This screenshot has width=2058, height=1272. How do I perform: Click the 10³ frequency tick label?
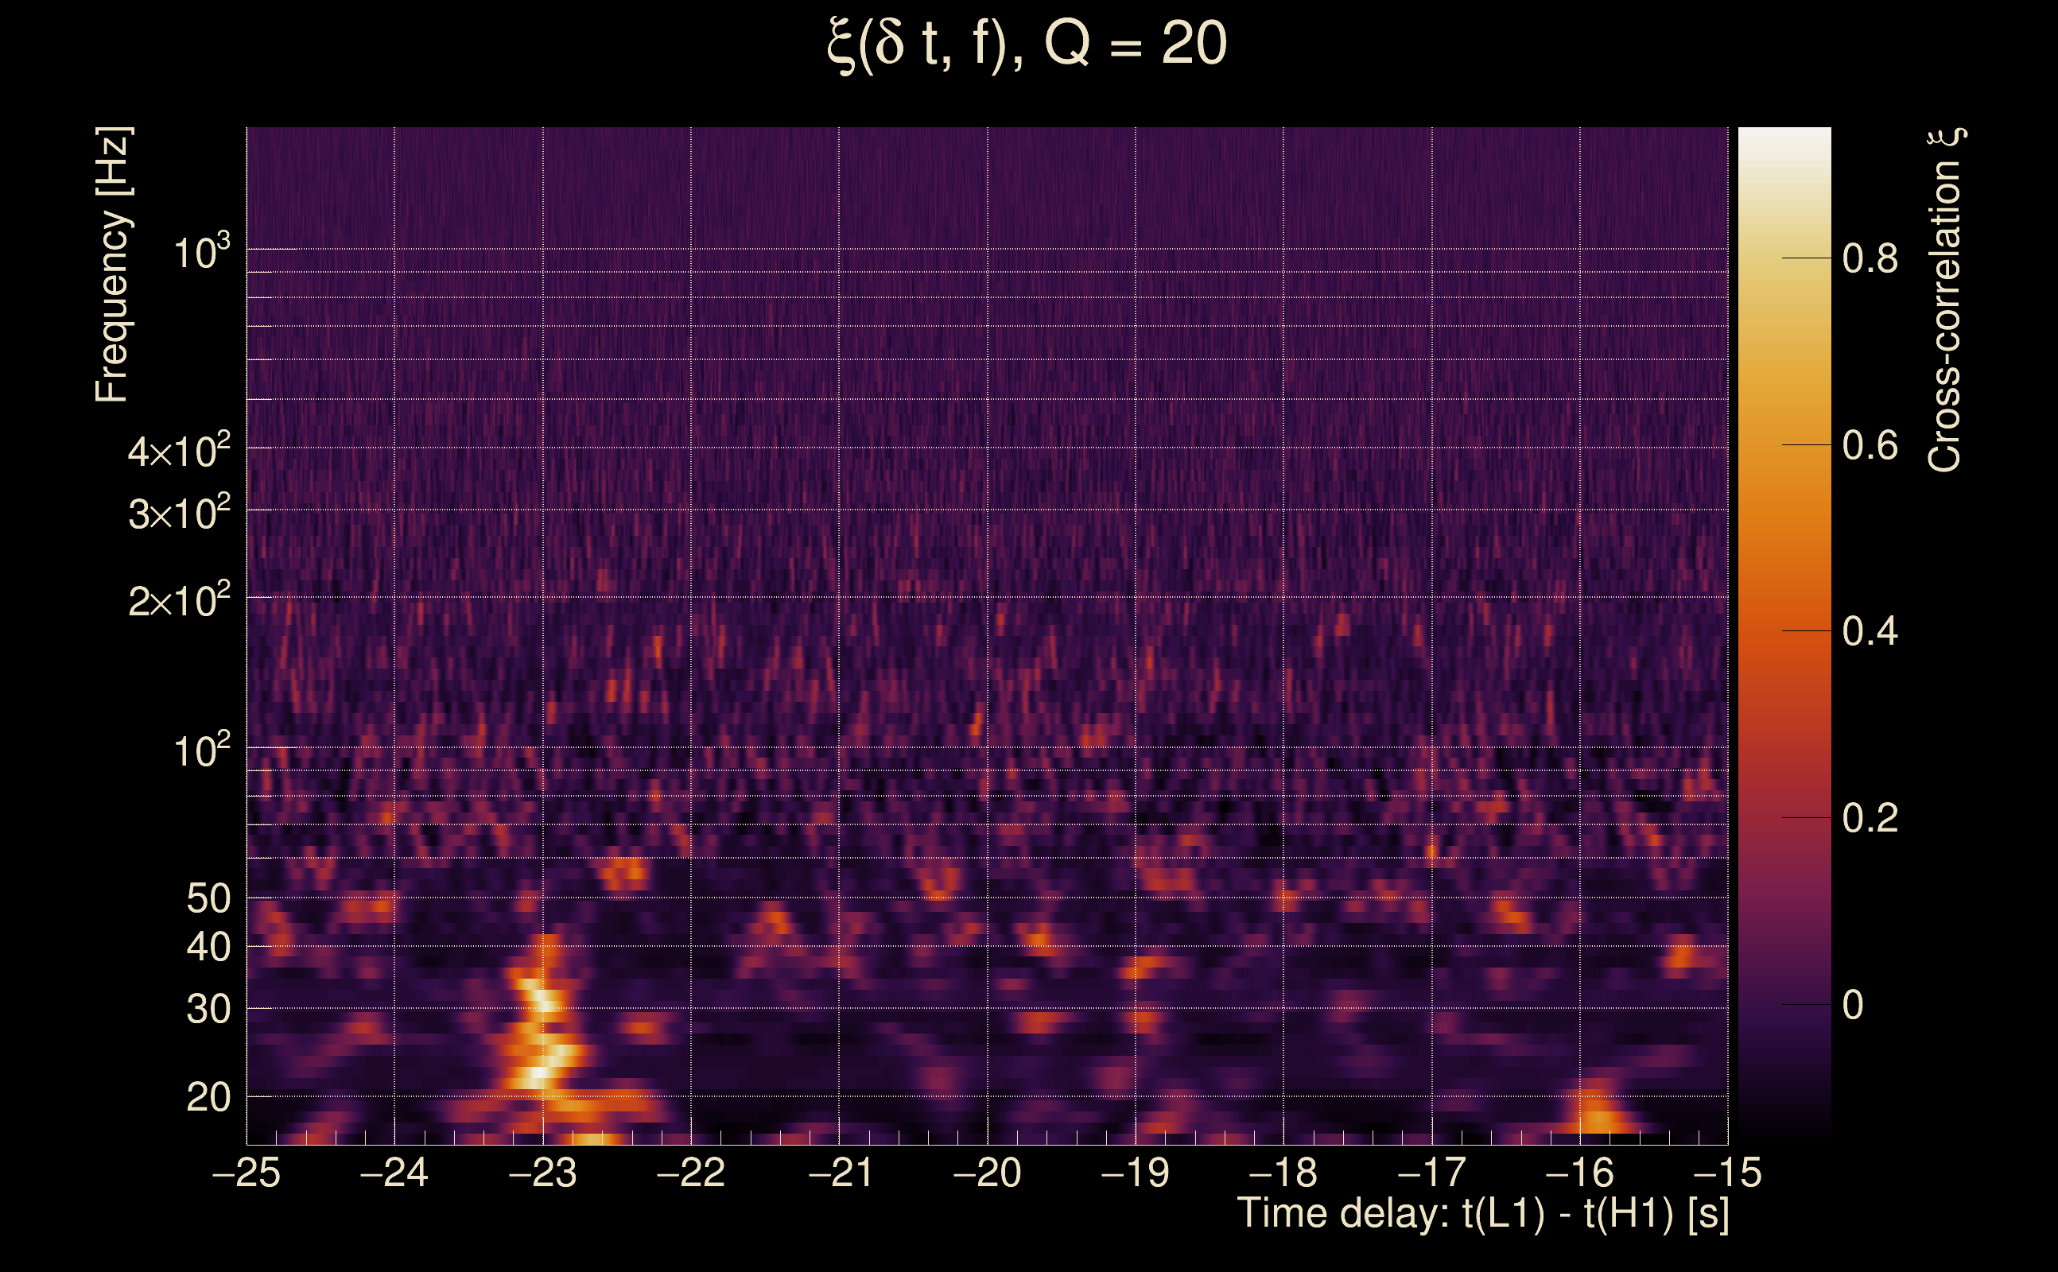click(201, 251)
